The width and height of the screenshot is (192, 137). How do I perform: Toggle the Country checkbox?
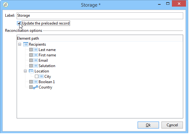tap(31, 87)
